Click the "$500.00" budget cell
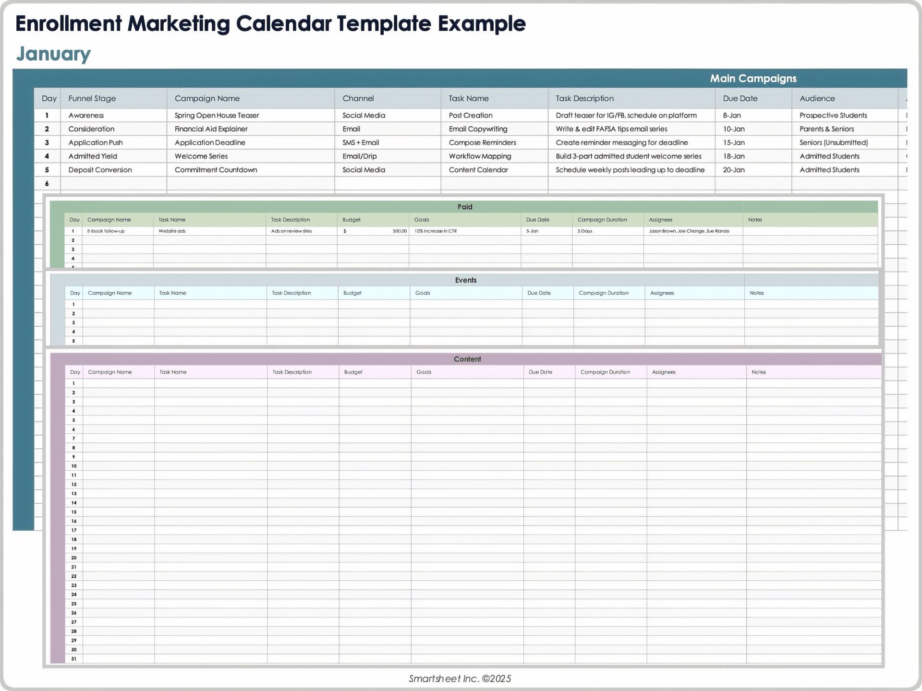 [374, 231]
